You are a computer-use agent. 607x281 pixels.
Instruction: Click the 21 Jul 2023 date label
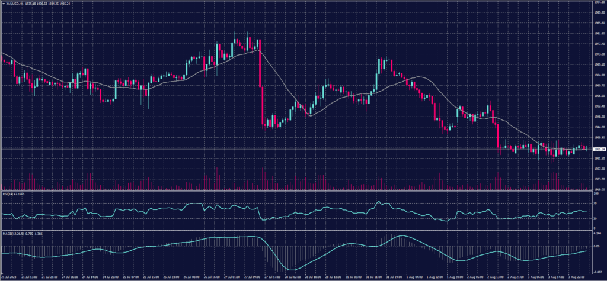[x=10, y=276]
